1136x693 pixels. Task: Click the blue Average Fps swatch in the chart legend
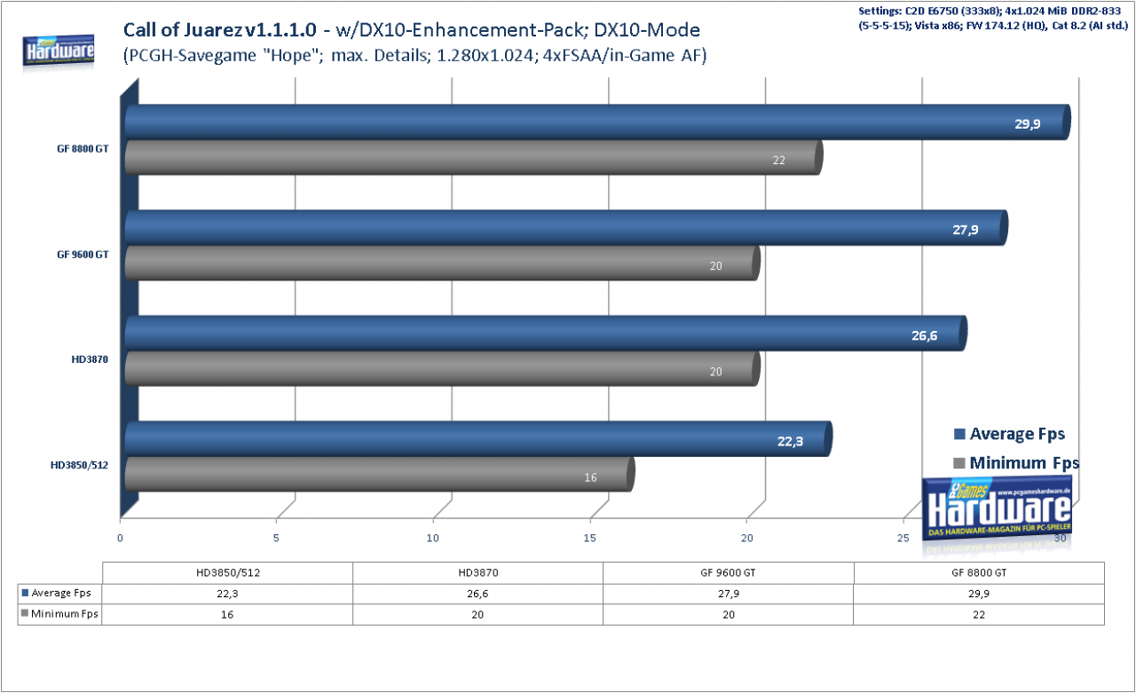[x=958, y=434]
